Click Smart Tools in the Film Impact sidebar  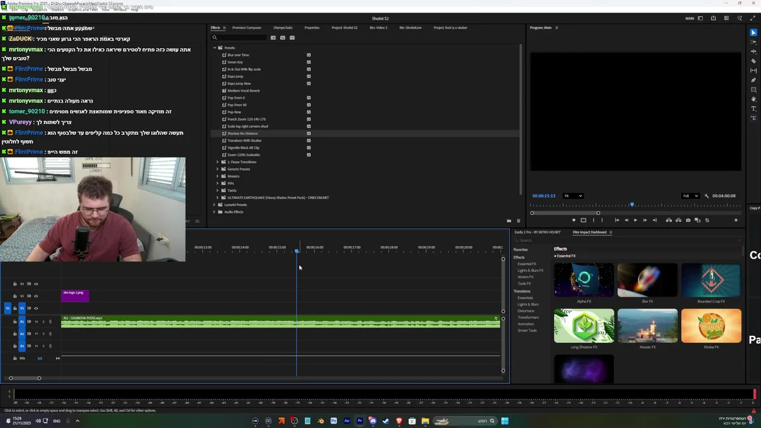[x=527, y=331]
